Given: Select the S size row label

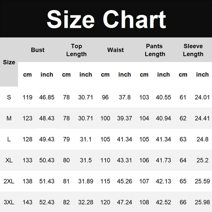Looking at the screenshot, I should tap(9, 97).
